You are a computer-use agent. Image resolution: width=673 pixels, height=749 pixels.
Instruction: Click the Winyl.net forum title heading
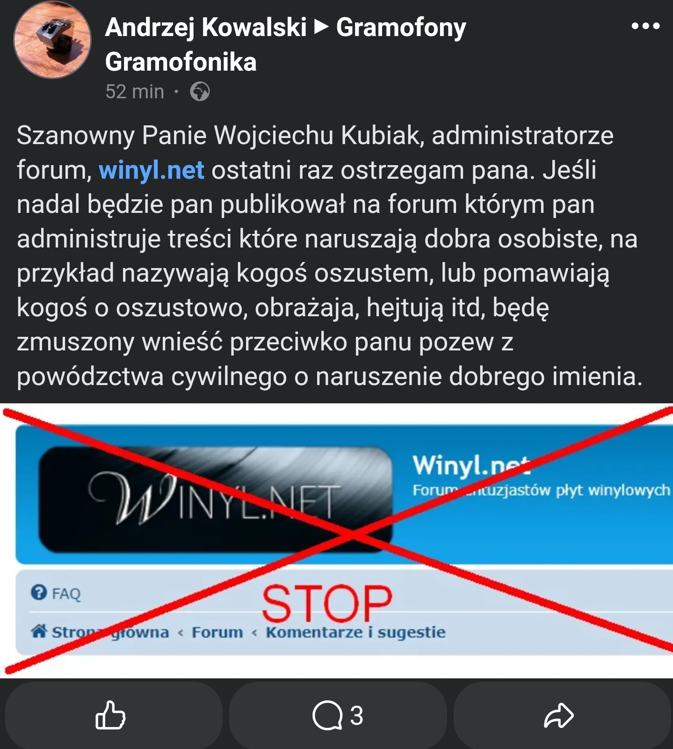[471, 465]
